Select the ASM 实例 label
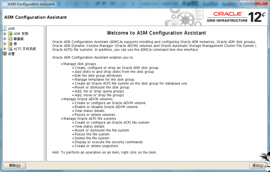The image size is (270, 172). click(x=21, y=34)
